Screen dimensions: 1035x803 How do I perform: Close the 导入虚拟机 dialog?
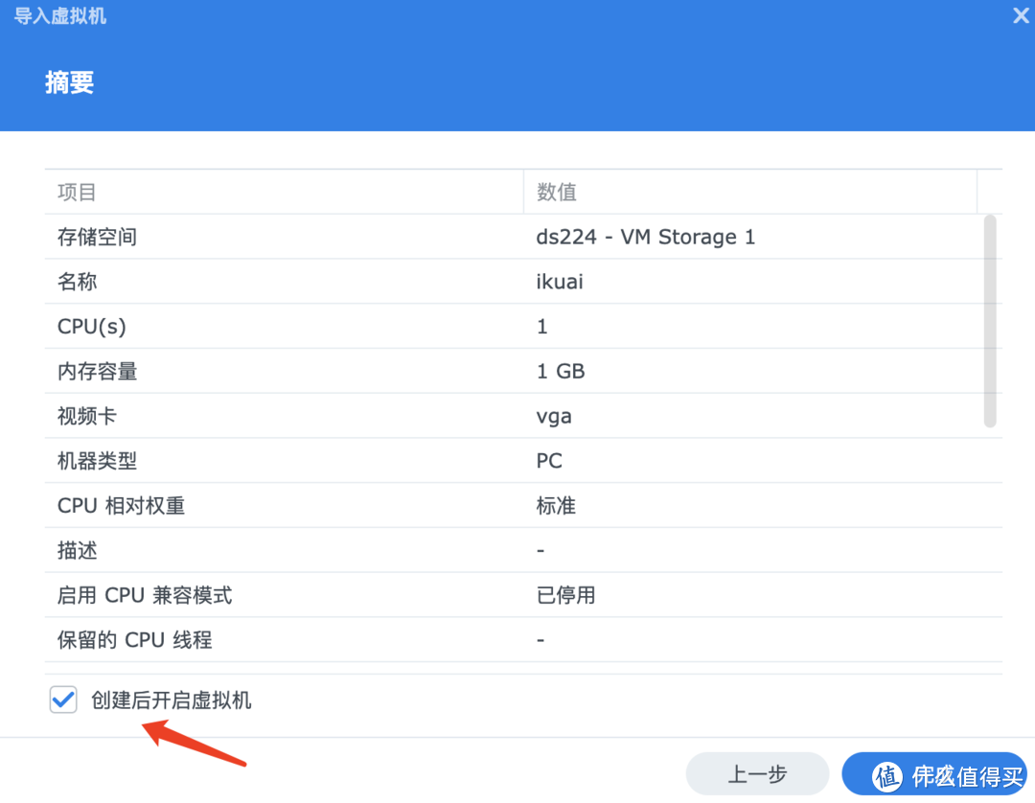click(x=1019, y=15)
